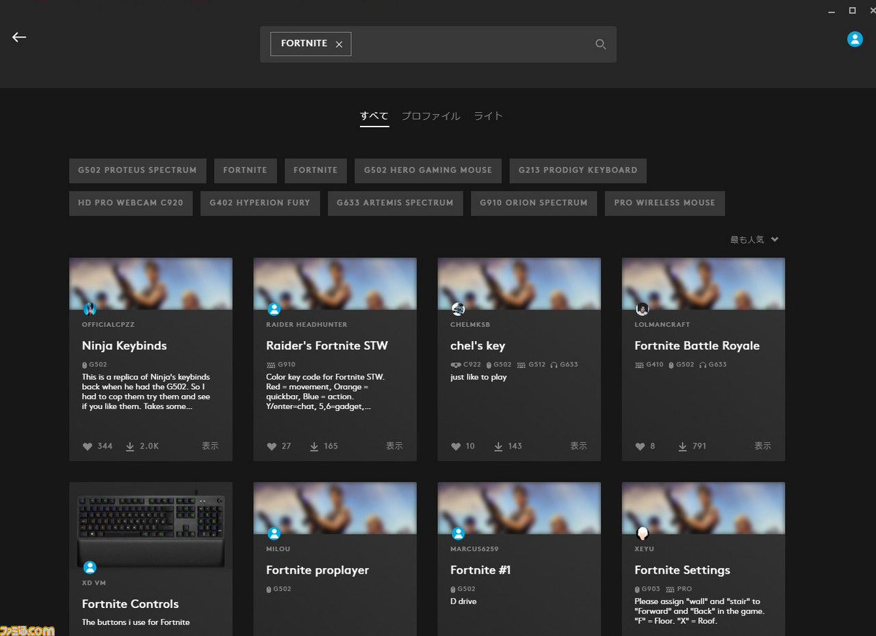Viewport: 876px width, 636px height.
Task: Remove the FORTNITE search tag
Action: coord(339,44)
